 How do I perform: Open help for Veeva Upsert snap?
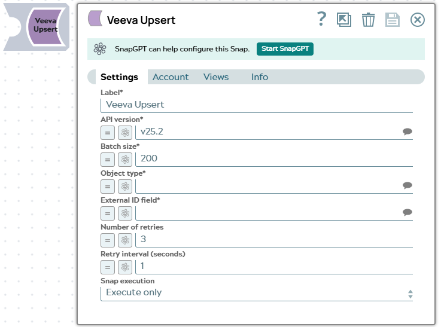pos(321,19)
